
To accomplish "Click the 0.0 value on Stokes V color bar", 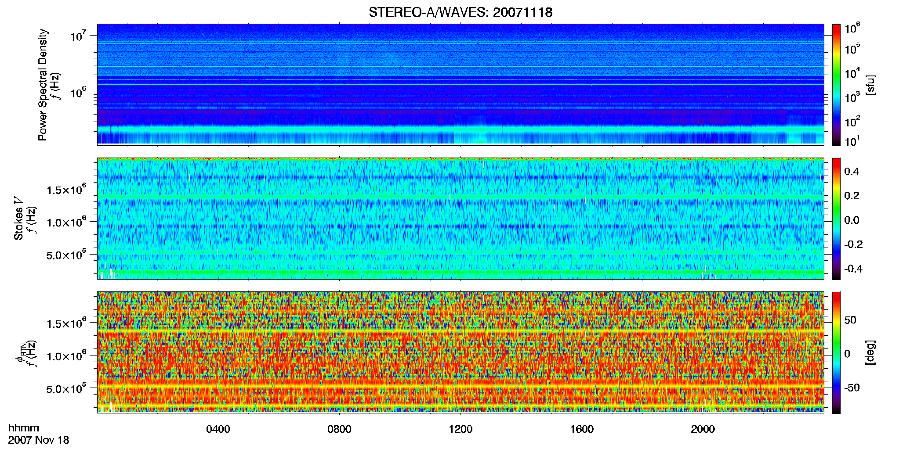I will (x=852, y=220).
